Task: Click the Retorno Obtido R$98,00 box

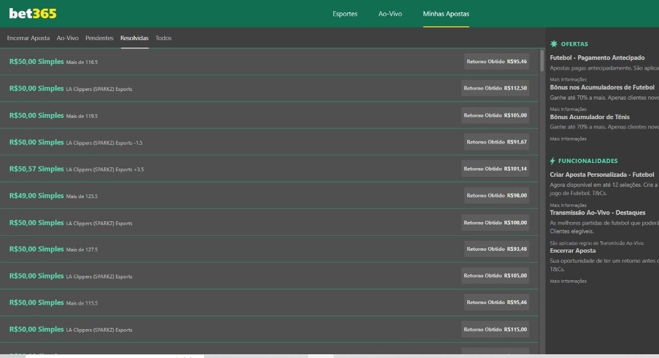Action: (x=496, y=196)
